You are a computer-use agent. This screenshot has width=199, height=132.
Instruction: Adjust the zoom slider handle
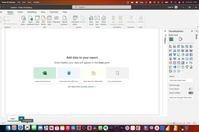tap(174, 123)
